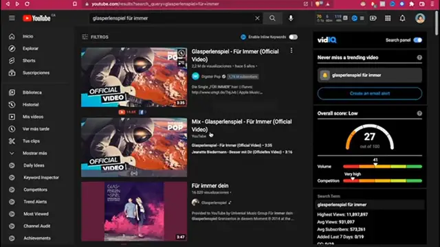This screenshot has width=440, height=247.
Task: Click the Channel Audit vidIQ icon
Action: point(12,226)
